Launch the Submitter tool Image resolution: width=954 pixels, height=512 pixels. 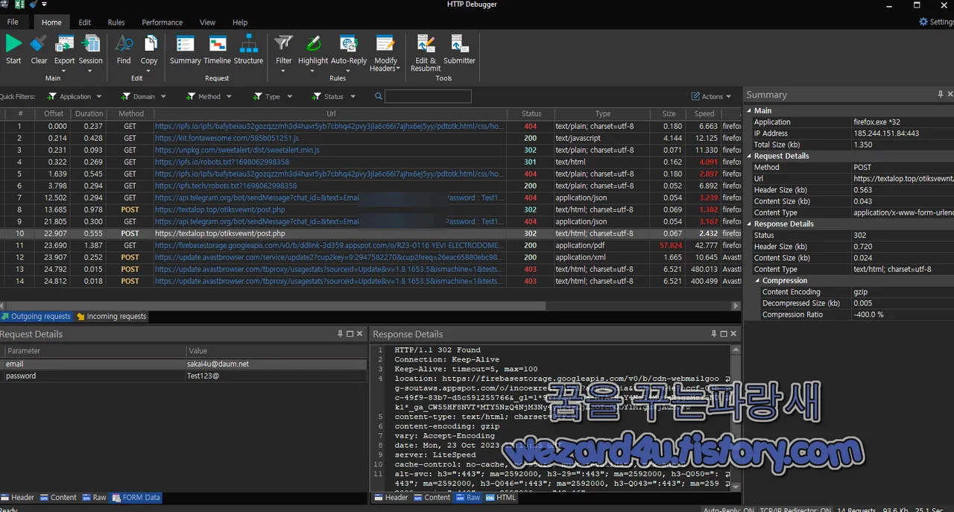pos(459,52)
